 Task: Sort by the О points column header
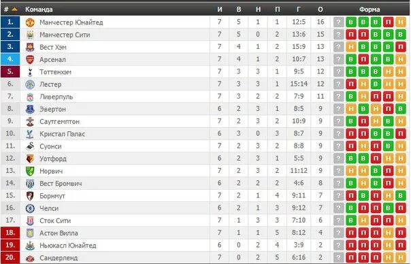320,10
